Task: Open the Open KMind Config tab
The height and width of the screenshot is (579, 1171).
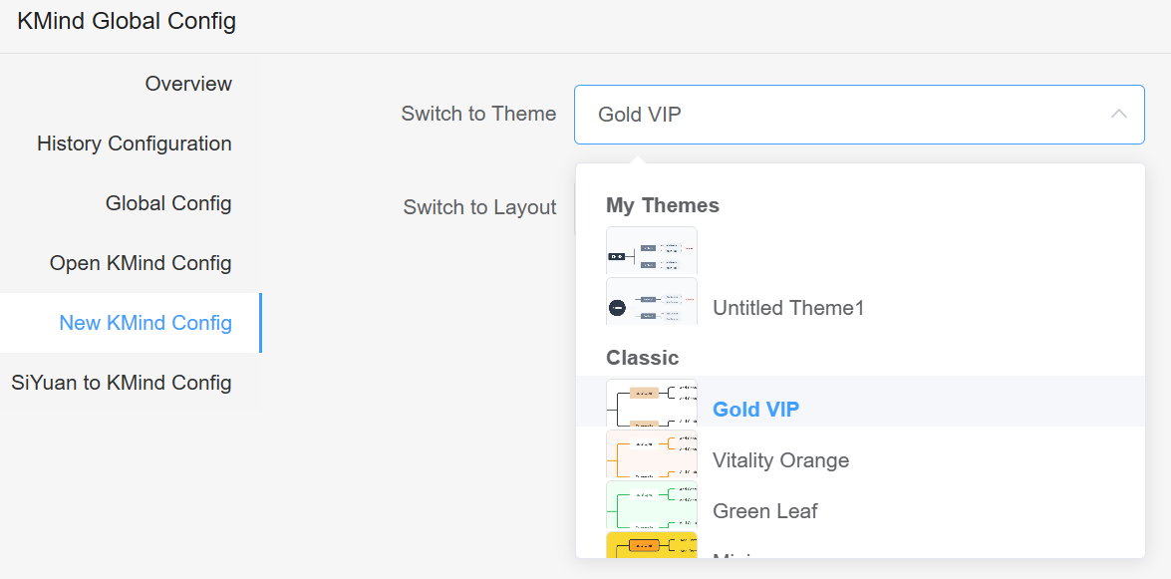Action: tap(141, 263)
